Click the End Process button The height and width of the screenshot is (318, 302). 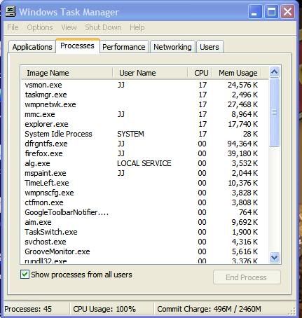pos(247,277)
